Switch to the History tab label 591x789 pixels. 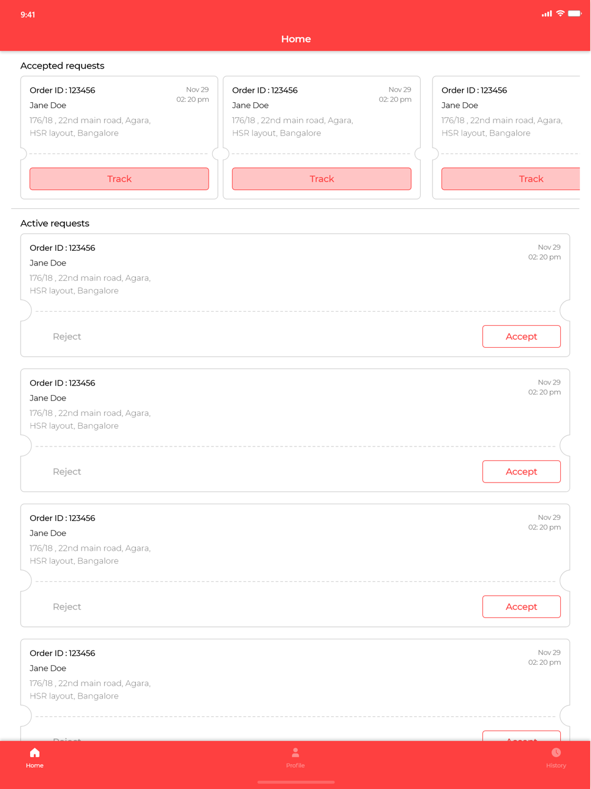[556, 765]
